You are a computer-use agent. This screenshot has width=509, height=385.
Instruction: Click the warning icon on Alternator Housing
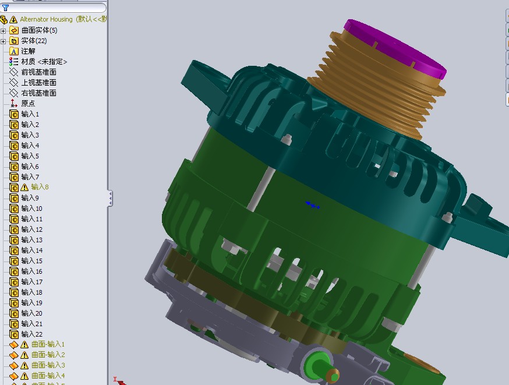13,19
